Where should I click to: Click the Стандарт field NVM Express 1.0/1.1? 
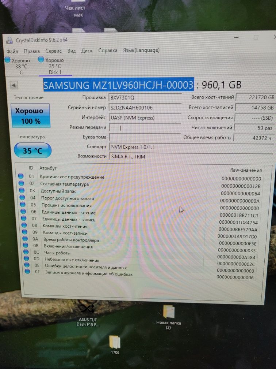coord(191,147)
